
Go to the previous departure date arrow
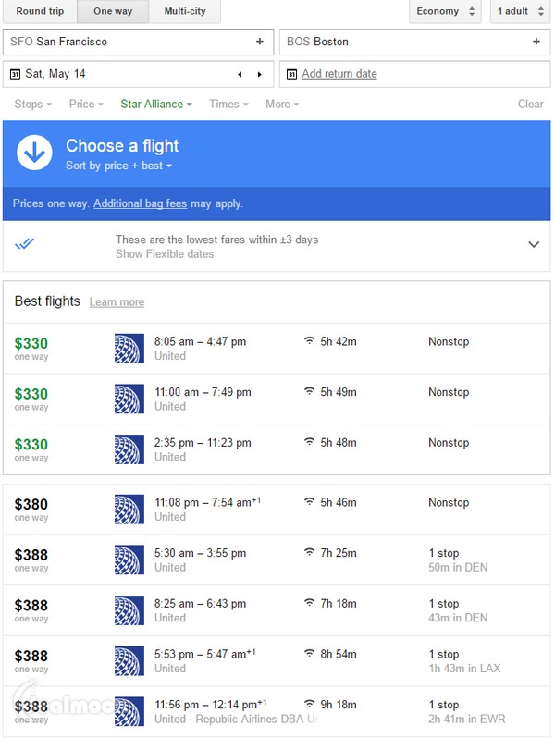point(240,74)
